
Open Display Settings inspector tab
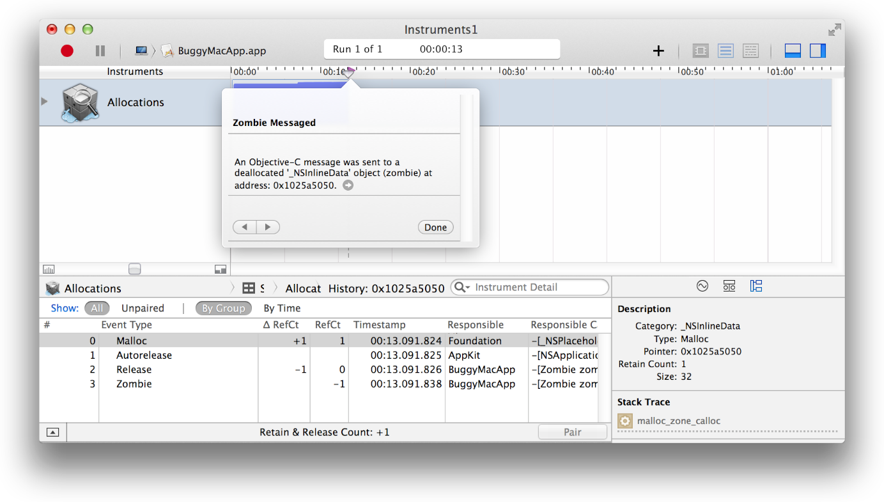point(729,286)
